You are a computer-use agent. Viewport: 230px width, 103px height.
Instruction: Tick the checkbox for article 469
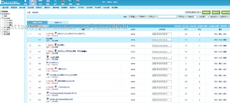(x=30, y=63)
